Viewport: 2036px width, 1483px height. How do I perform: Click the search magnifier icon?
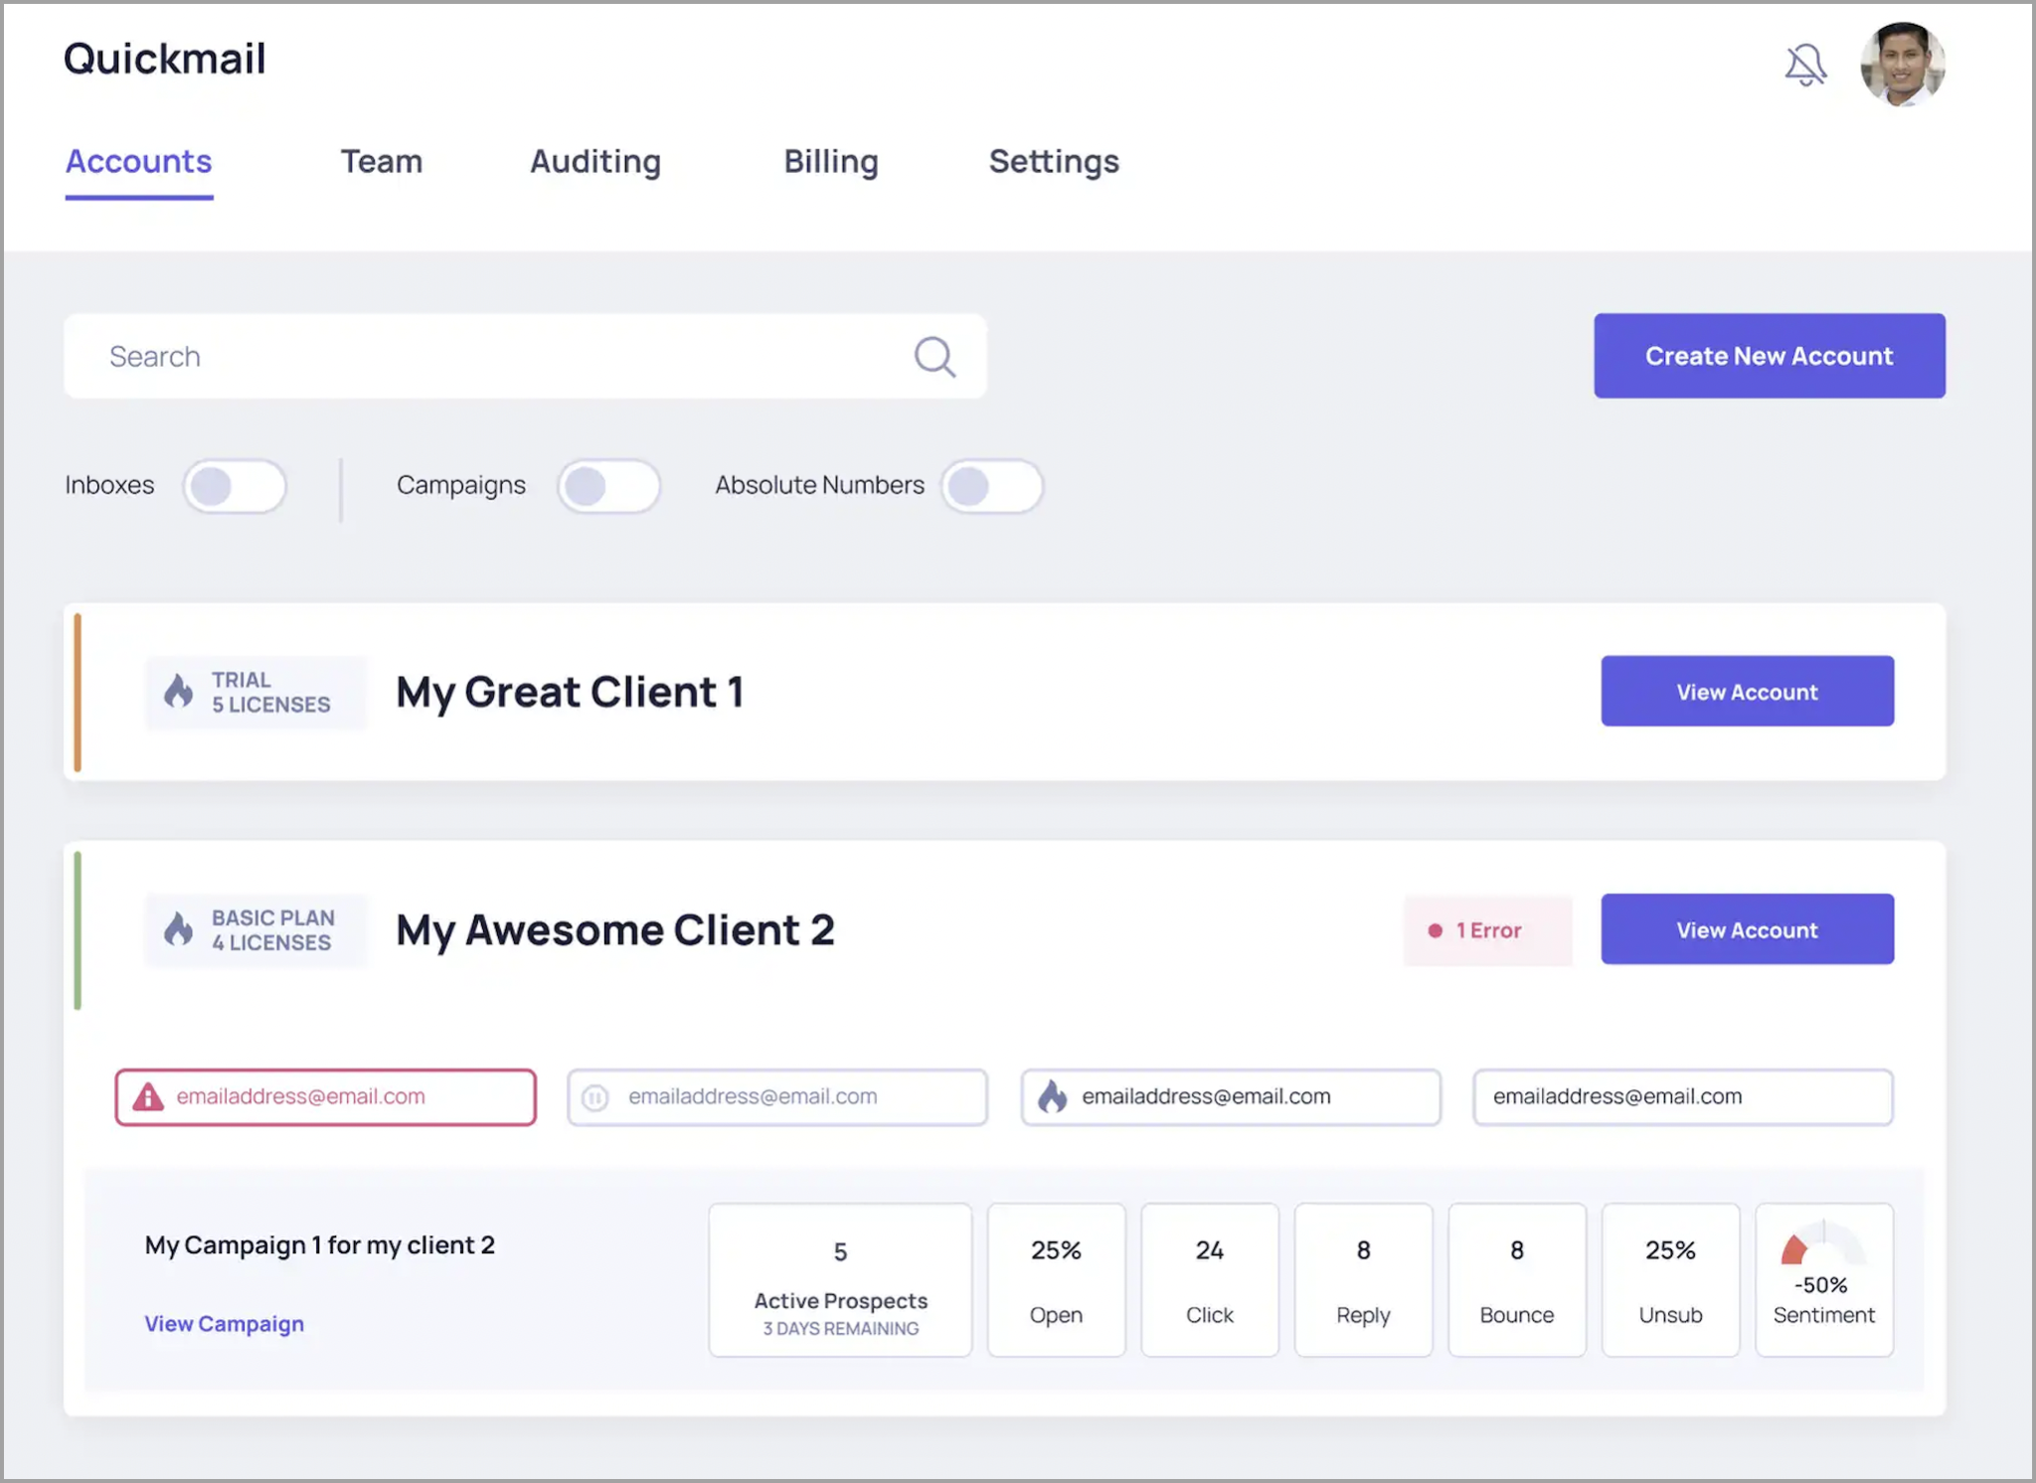tap(934, 356)
